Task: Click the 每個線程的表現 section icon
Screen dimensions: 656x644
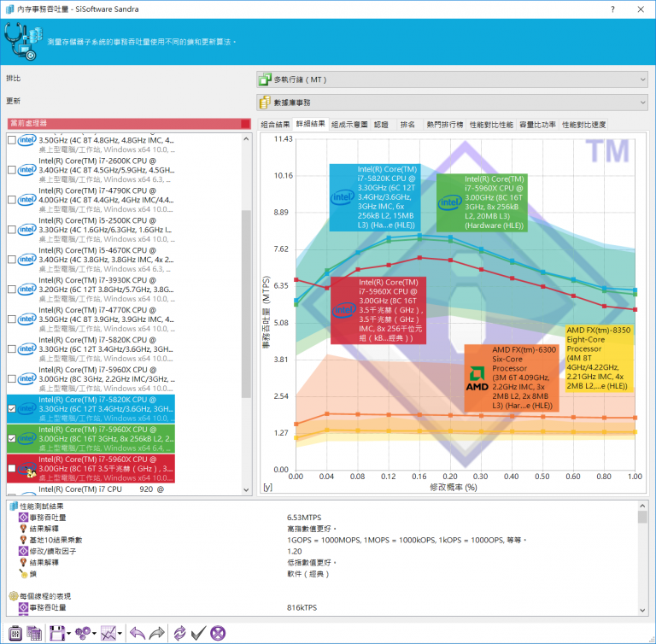Action: coord(14,596)
